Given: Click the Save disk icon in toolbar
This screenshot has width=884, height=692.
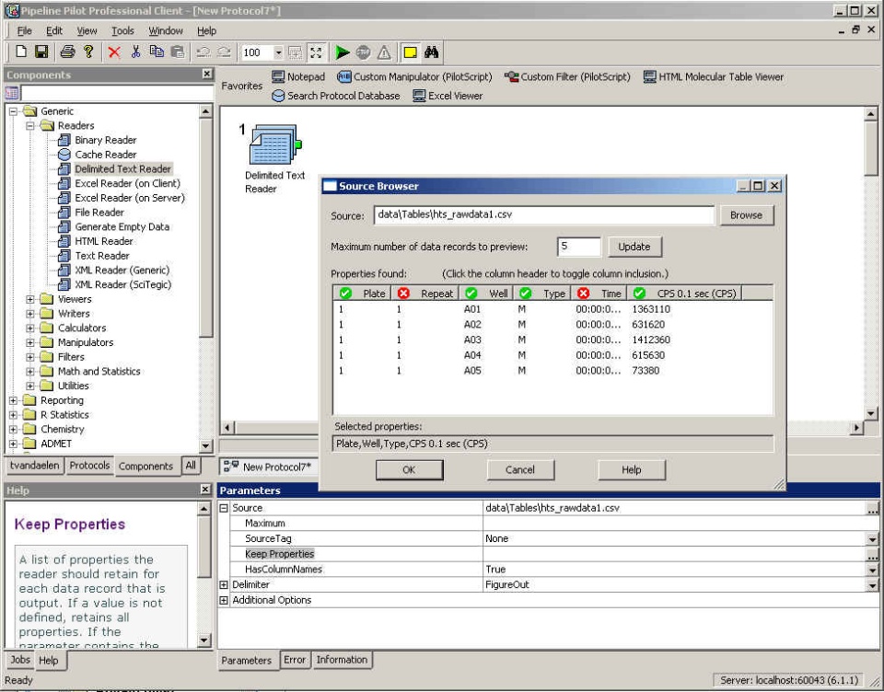Looking at the screenshot, I should 41,52.
